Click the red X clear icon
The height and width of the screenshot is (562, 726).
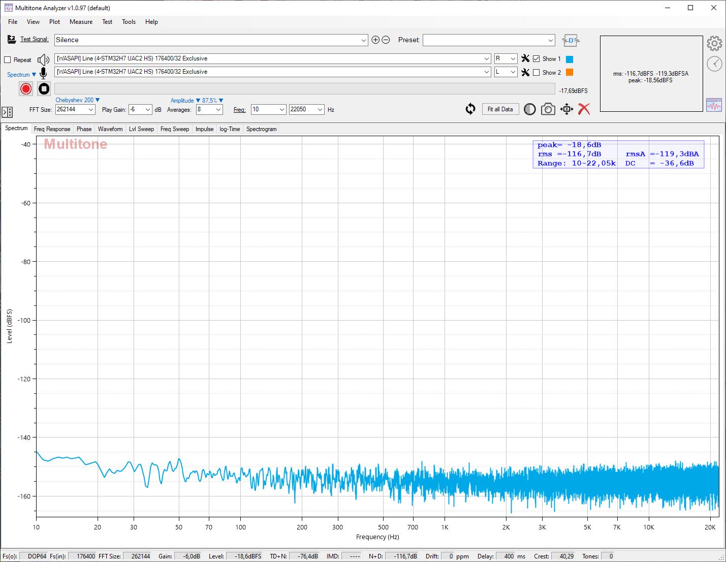click(584, 109)
